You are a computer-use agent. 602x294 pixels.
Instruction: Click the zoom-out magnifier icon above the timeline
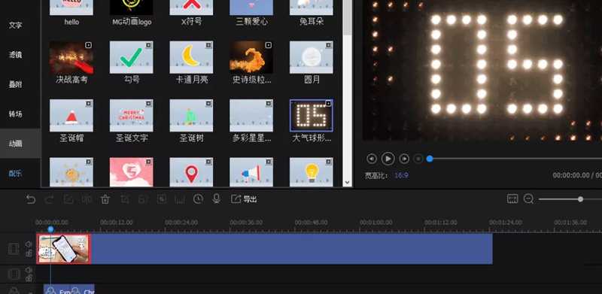pyautogui.click(x=529, y=199)
